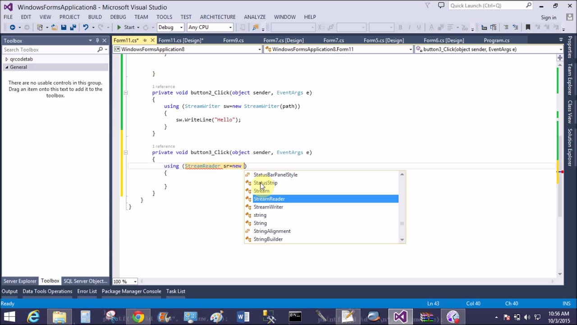Save the current file with Save icon
Viewport: 577px width, 325px height.
(x=64, y=27)
